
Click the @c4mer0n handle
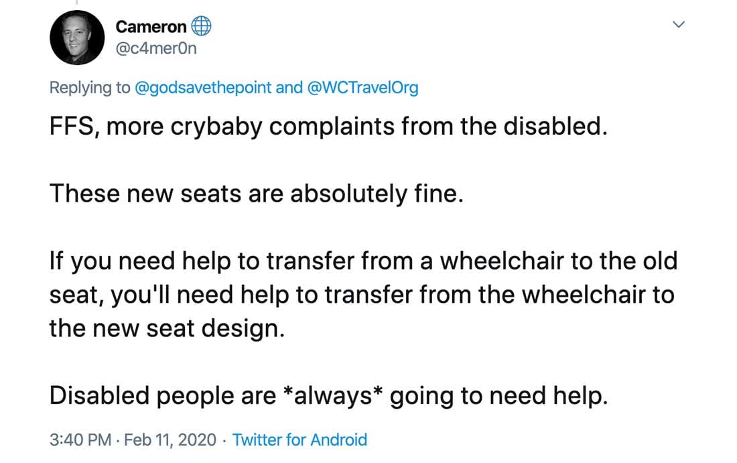tap(155, 49)
